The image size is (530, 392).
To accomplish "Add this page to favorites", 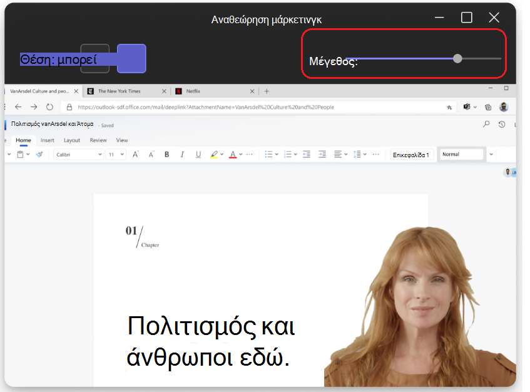I will (x=449, y=107).
